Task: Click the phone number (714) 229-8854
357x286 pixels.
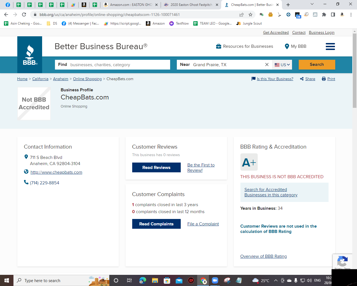Action: 45,183
